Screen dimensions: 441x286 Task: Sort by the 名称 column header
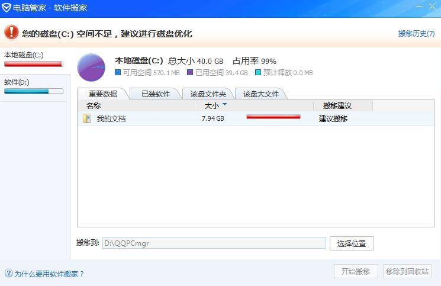(136, 106)
